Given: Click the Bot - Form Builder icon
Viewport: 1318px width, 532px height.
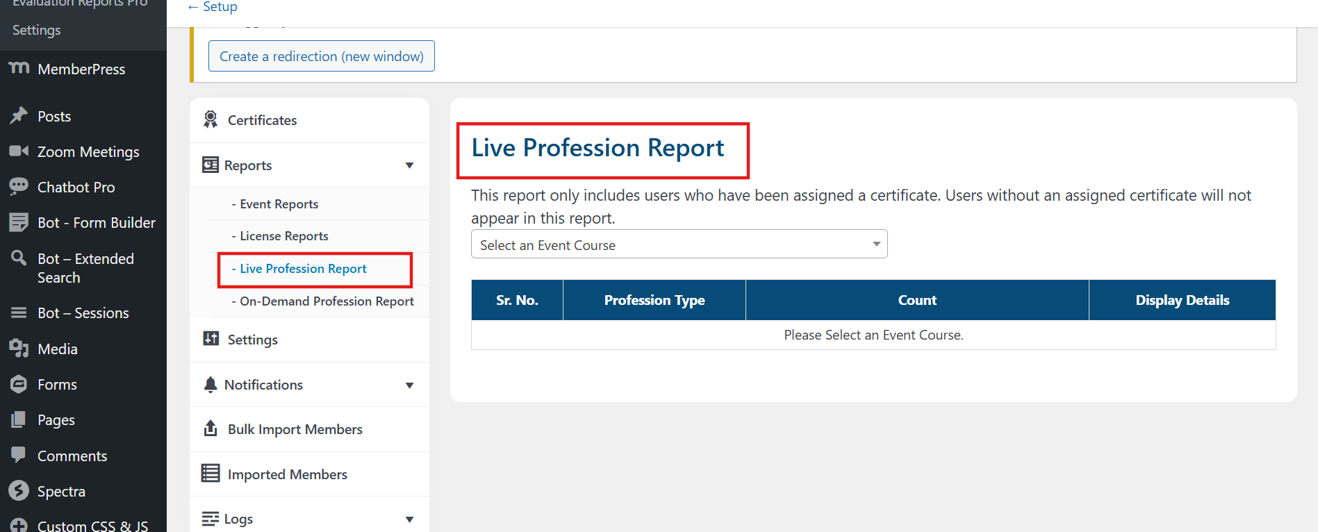Looking at the screenshot, I should (x=19, y=222).
